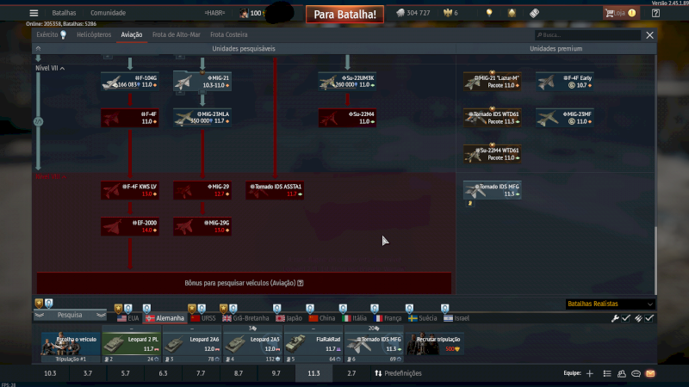Open the Predefinições presets menu
689x387 pixels.
(x=397, y=374)
